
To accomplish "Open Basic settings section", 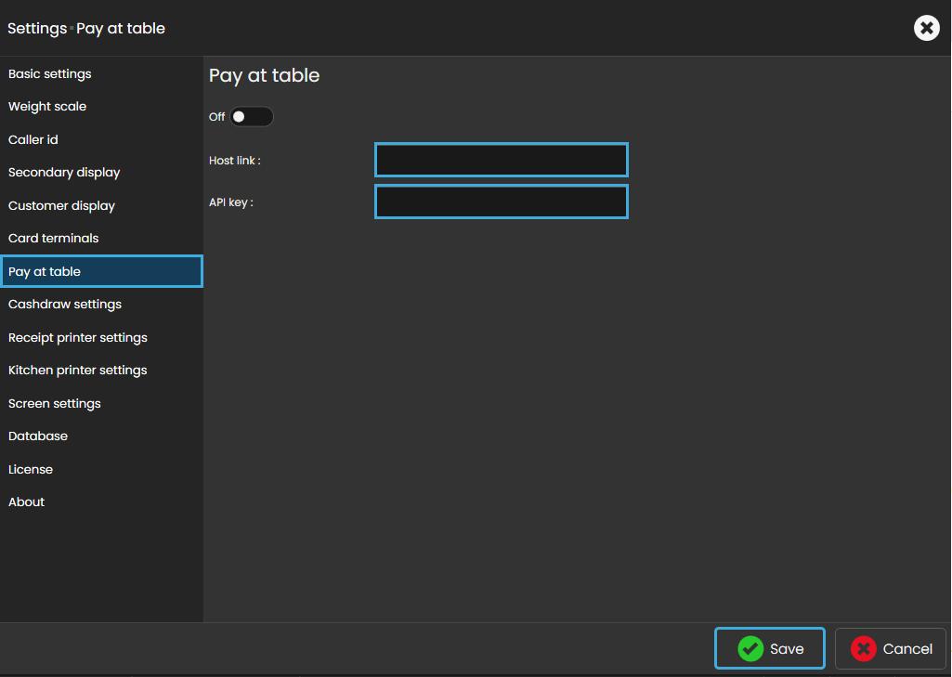I will 50,74.
